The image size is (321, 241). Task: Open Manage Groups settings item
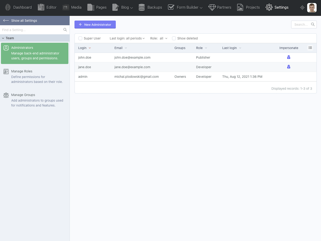tap(34, 100)
